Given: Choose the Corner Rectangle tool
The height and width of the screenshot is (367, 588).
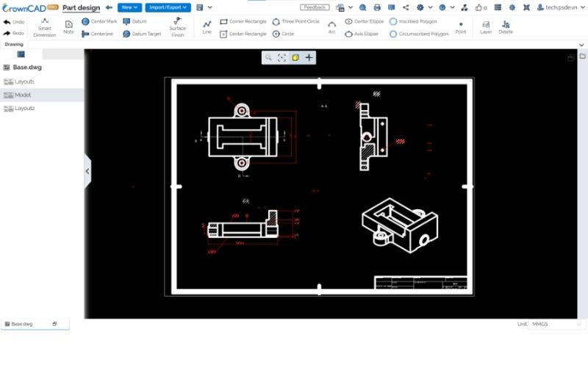Looking at the screenshot, I should (x=243, y=22).
